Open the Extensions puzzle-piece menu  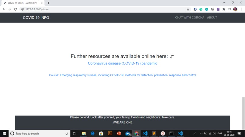pyautogui.click(x=224, y=9)
